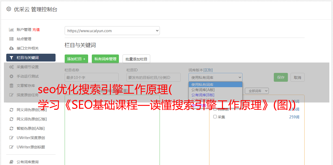The height and width of the screenshot is (165, 333).
Task: Click the play circle icon for 手动运行测试
Action: tap(11, 76)
